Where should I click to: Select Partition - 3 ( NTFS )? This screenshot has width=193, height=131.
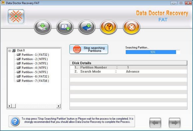[35, 63]
